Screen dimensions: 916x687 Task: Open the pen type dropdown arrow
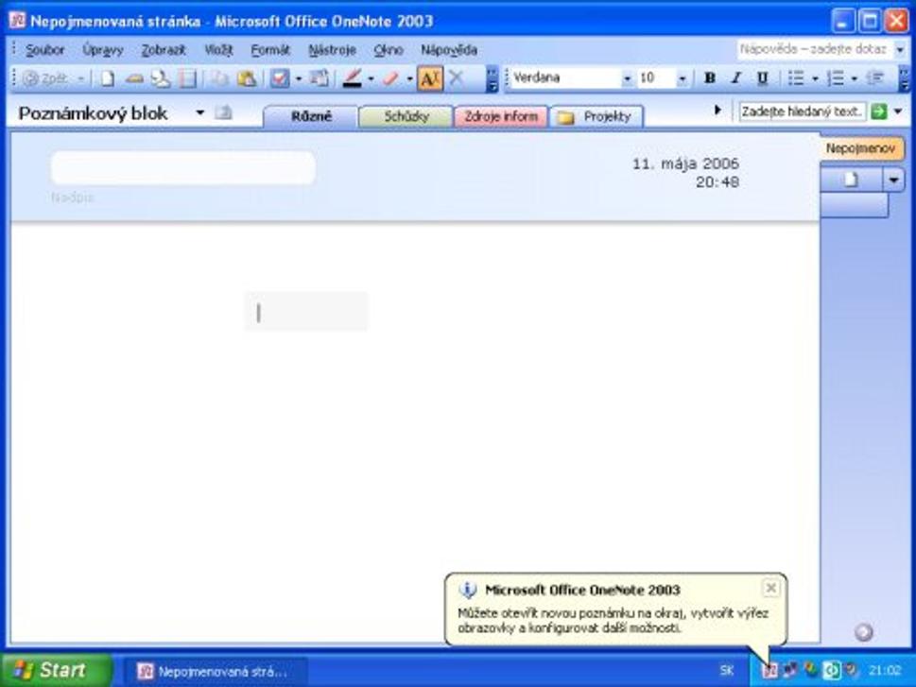click(x=371, y=78)
